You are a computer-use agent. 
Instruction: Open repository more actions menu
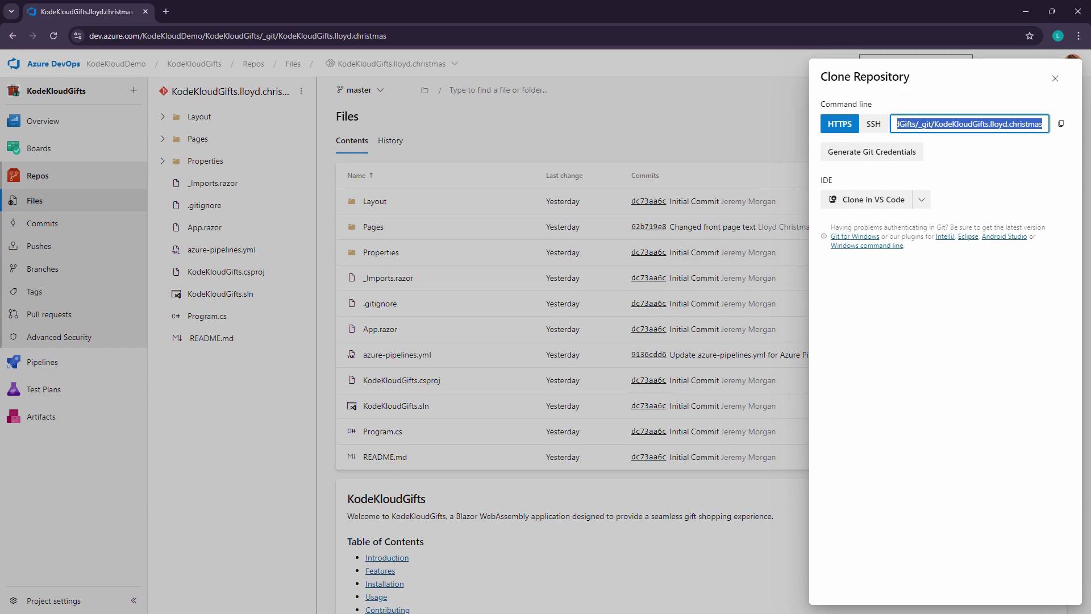(301, 91)
